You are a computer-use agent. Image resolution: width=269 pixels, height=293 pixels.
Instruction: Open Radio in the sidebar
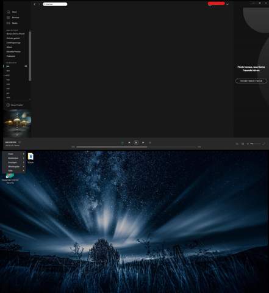[12, 23]
